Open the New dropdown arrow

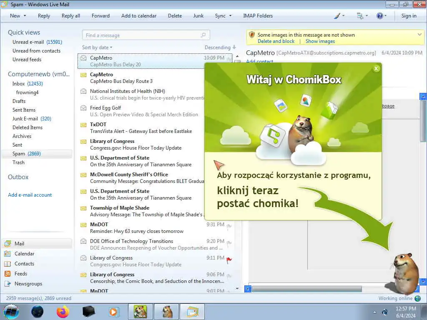point(25,16)
